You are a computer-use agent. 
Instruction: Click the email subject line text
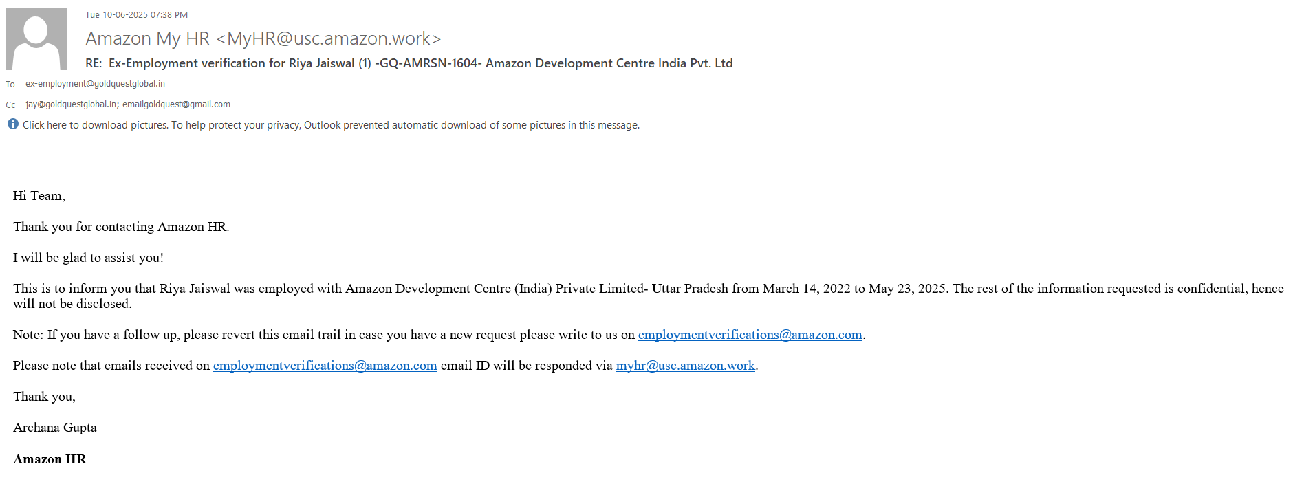[x=409, y=63]
